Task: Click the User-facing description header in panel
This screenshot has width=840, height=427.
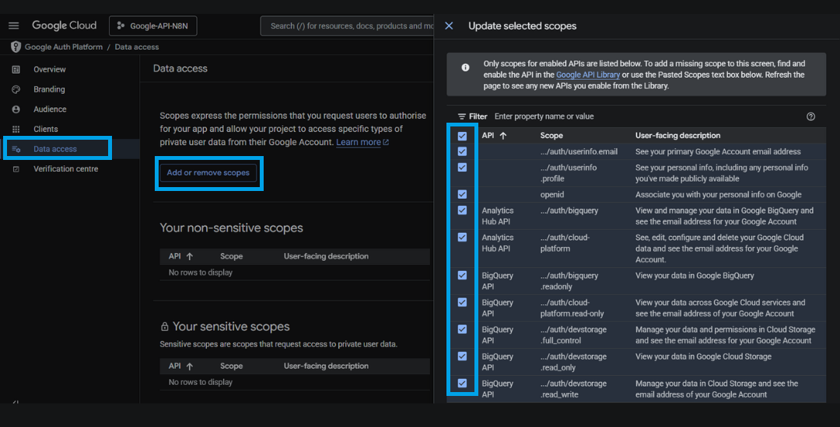Action: 677,136
